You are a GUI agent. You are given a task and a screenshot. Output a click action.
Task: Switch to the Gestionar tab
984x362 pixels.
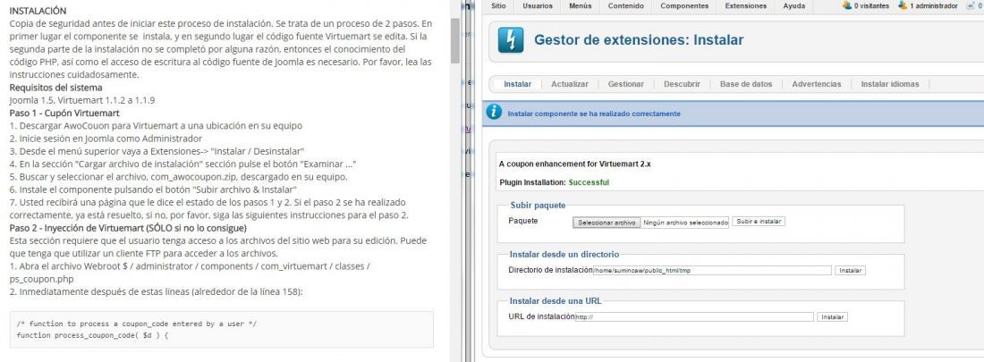coord(625,84)
